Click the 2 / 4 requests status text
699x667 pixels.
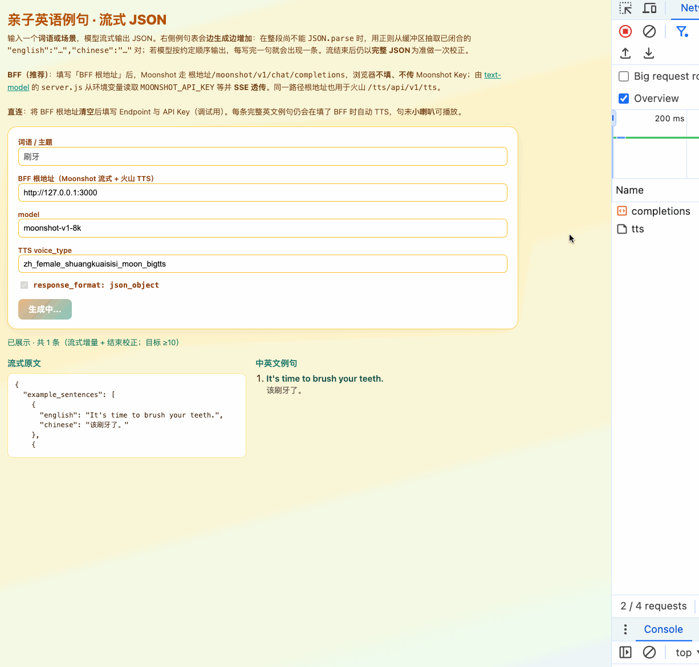pos(653,606)
